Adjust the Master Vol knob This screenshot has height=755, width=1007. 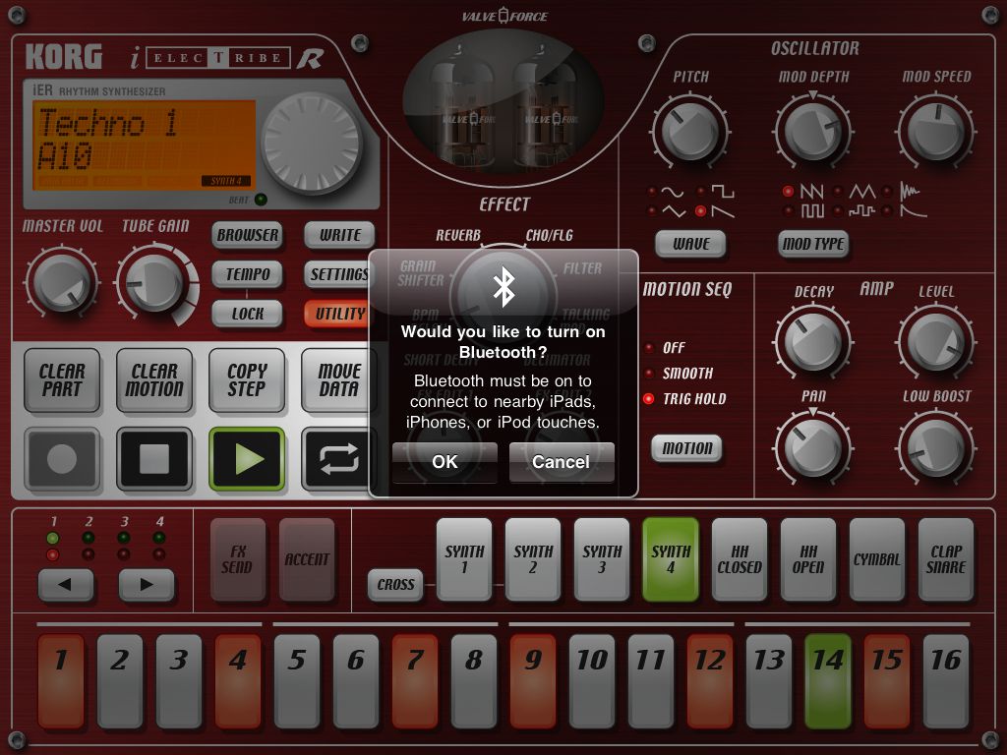point(62,283)
